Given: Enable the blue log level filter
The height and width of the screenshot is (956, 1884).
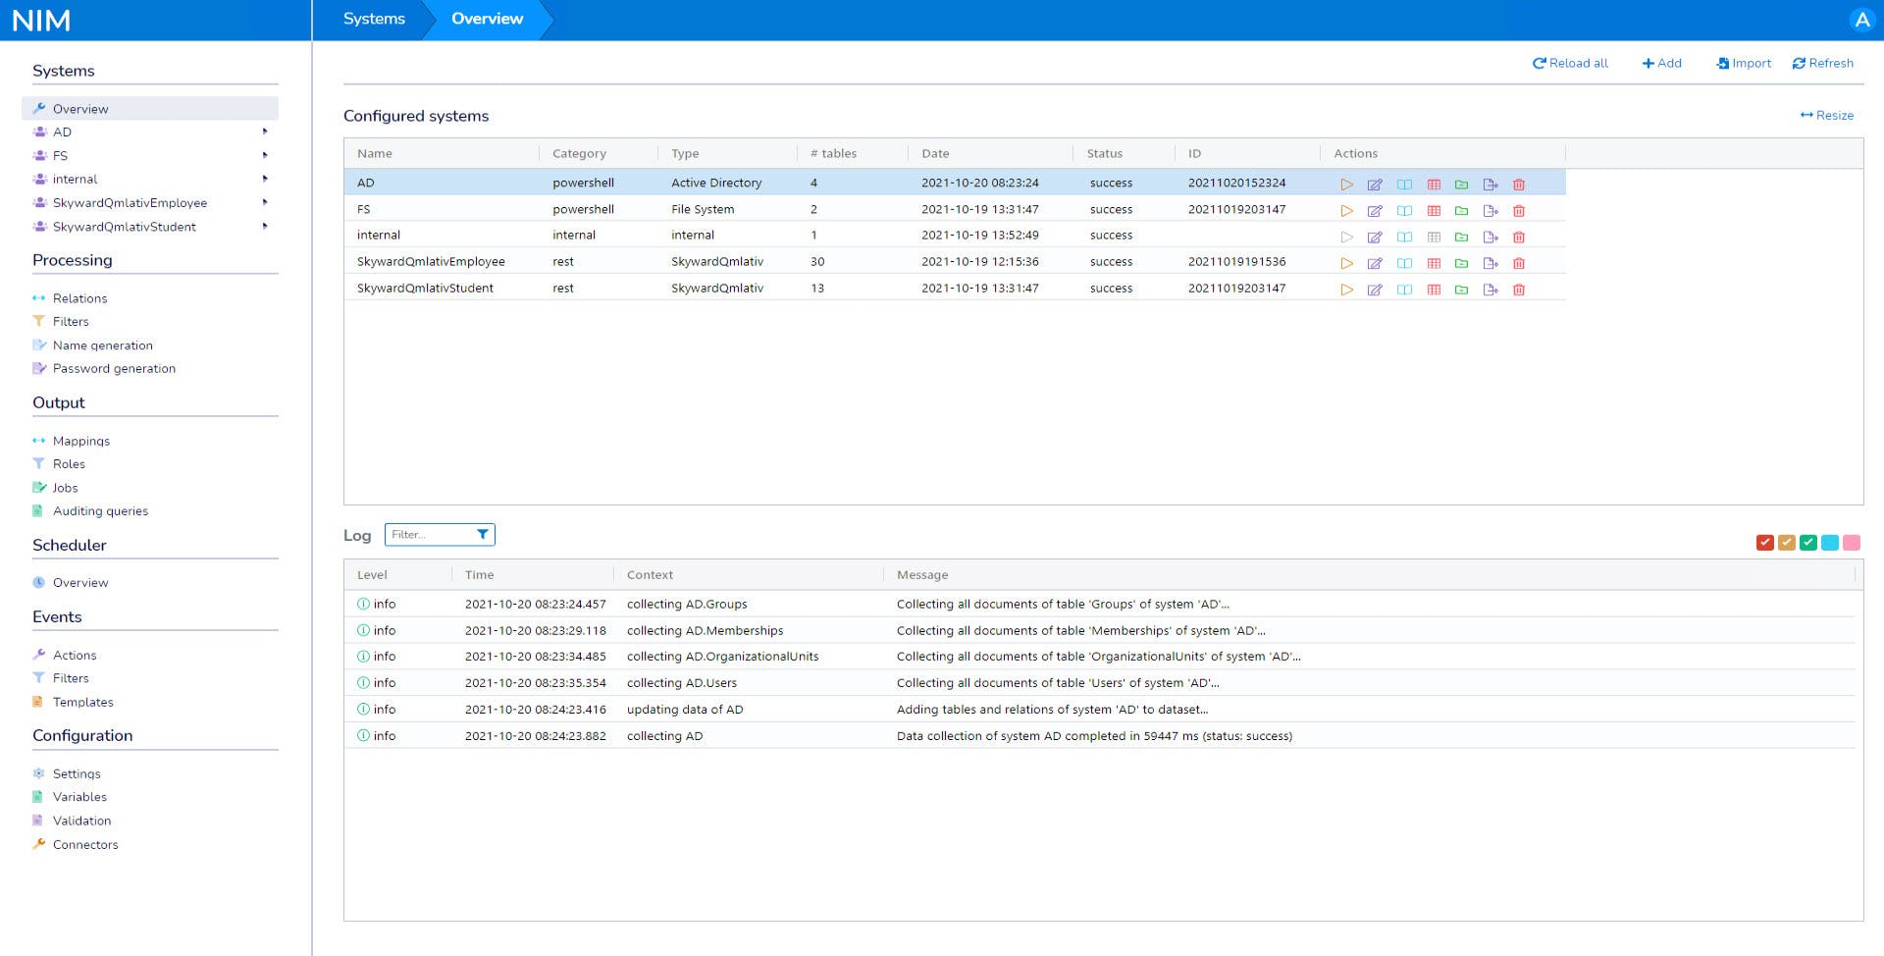Looking at the screenshot, I should 1831,542.
